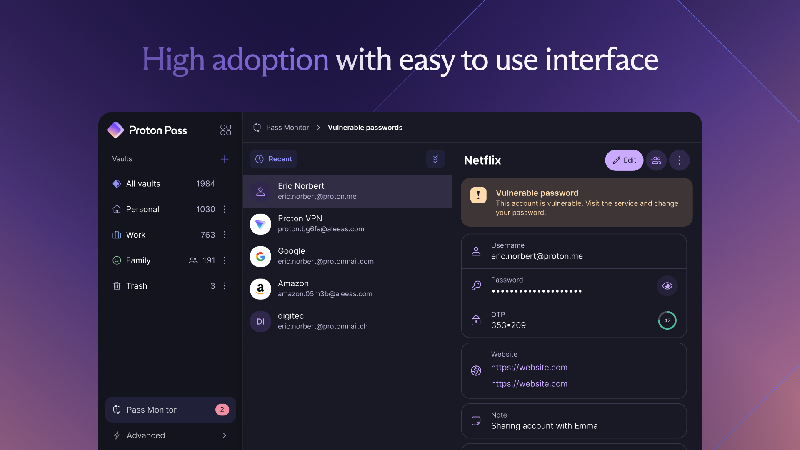Image resolution: width=800 pixels, height=450 pixels.
Task: Reveal the password with eye icon
Action: [667, 286]
